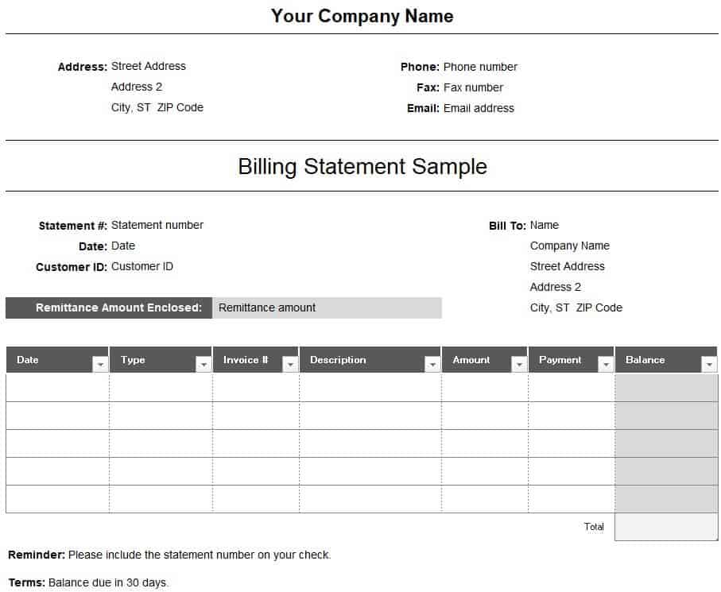Open the Date column filter dropdown
Viewport: 721px width, 592px height.
tap(100, 365)
